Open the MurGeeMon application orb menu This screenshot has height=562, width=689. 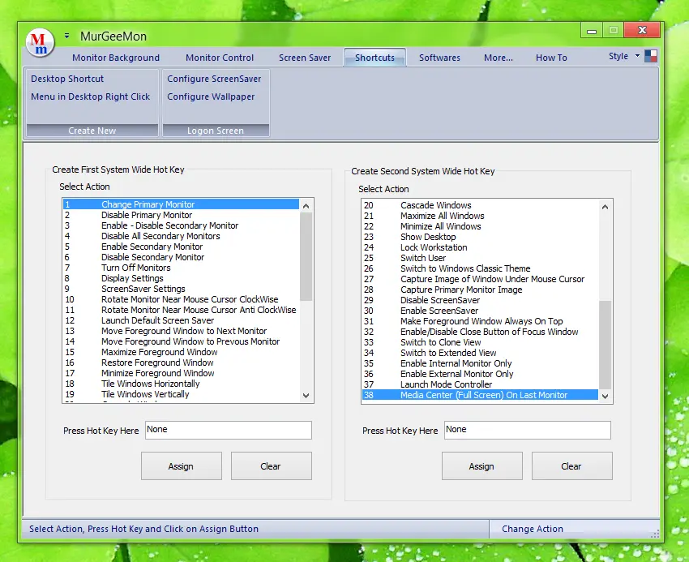pyautogui.click(x=40, y=43)
